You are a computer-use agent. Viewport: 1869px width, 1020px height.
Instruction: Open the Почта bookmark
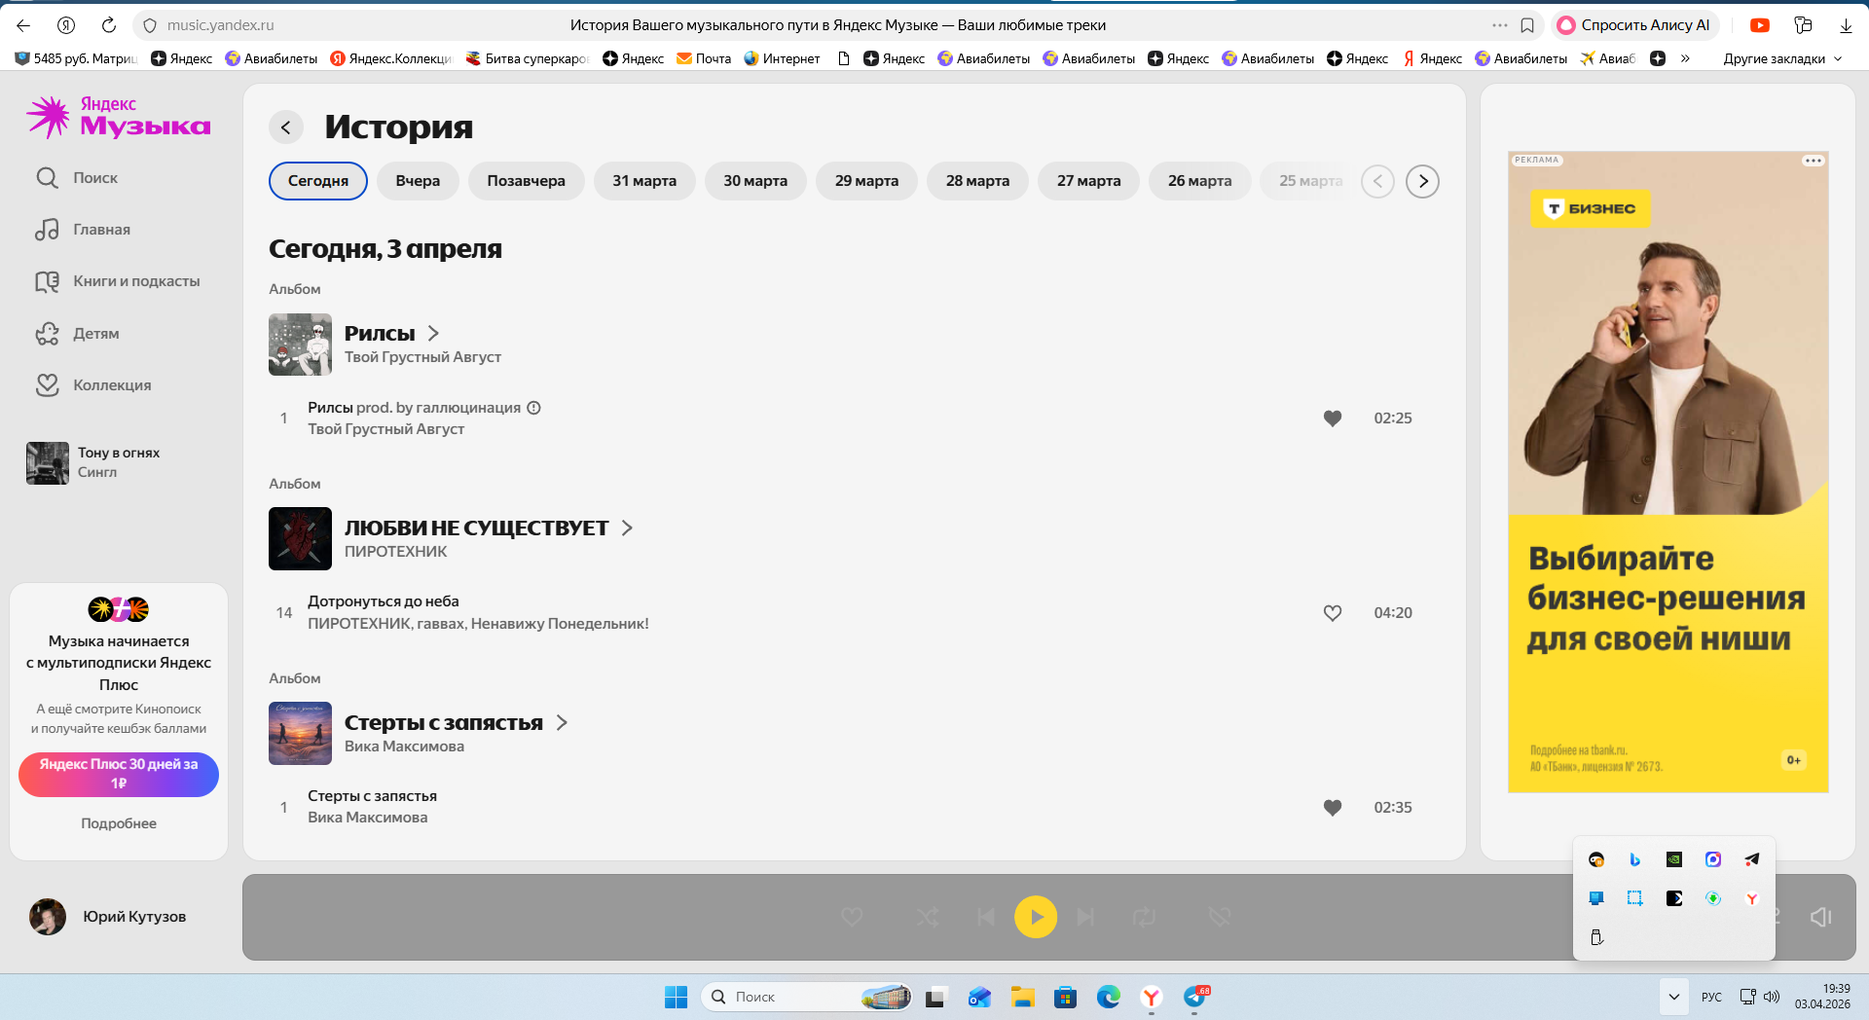704,58
